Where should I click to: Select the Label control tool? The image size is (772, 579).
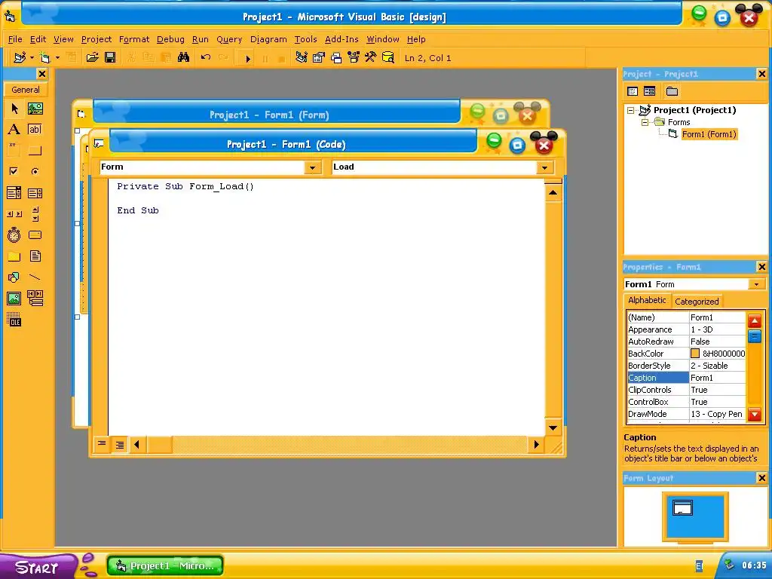point(14,130)
